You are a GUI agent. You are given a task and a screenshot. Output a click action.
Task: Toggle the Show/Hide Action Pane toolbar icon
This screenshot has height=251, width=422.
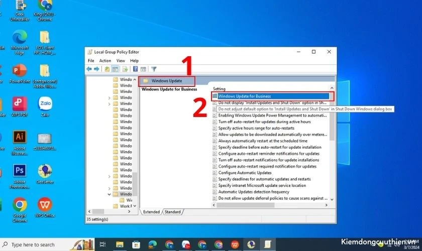(143, 69)
